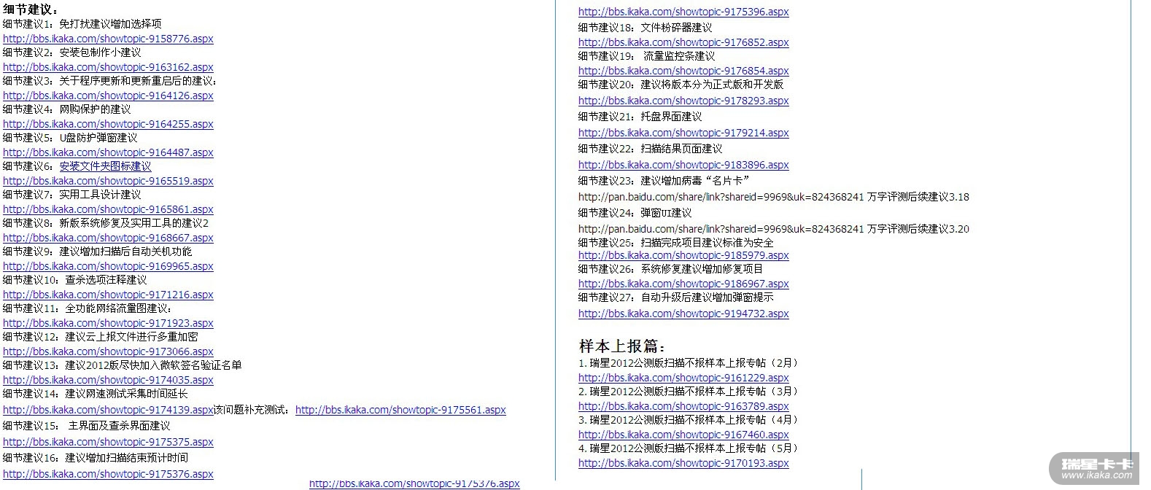Open link showtopic-9175396.aspx
The height and width of the screenshot is (490, 1151).
click(683, 12)
